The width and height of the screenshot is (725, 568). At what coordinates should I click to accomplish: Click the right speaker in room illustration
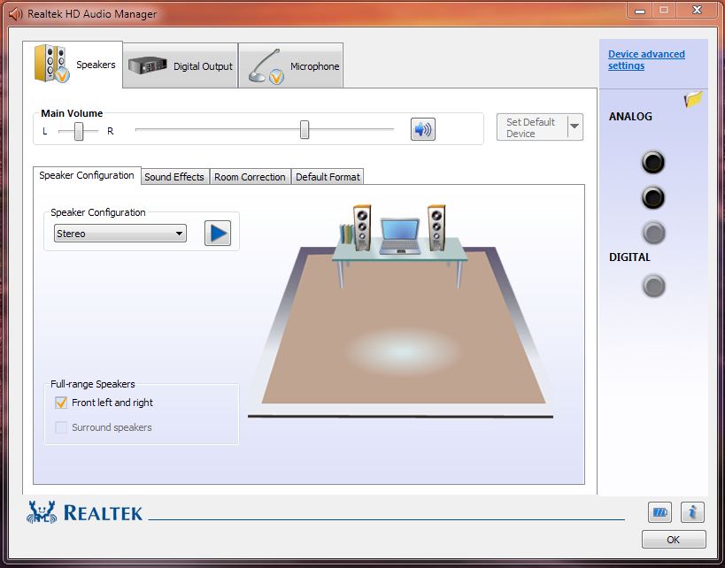(x=436, y=228)
